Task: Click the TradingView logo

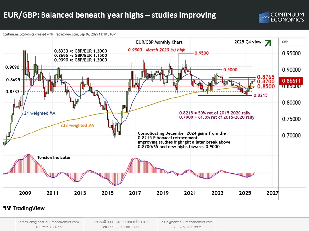Action: coord(24,208)
